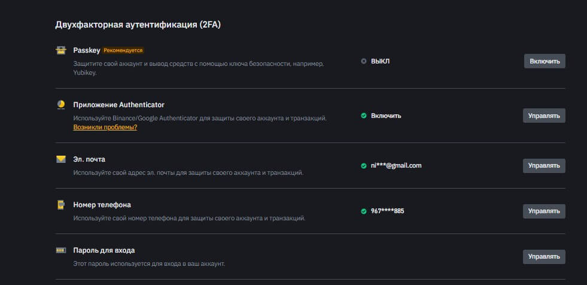The width and height of the screenshot is (587, 285).
Task: Manage the login password
Action: tap(544, 256)
